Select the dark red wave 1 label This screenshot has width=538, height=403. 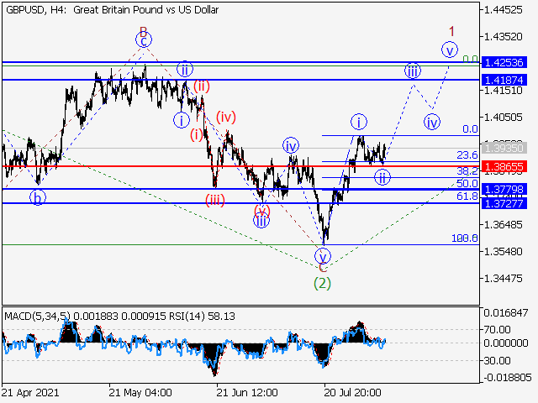(x=452, y=32)
